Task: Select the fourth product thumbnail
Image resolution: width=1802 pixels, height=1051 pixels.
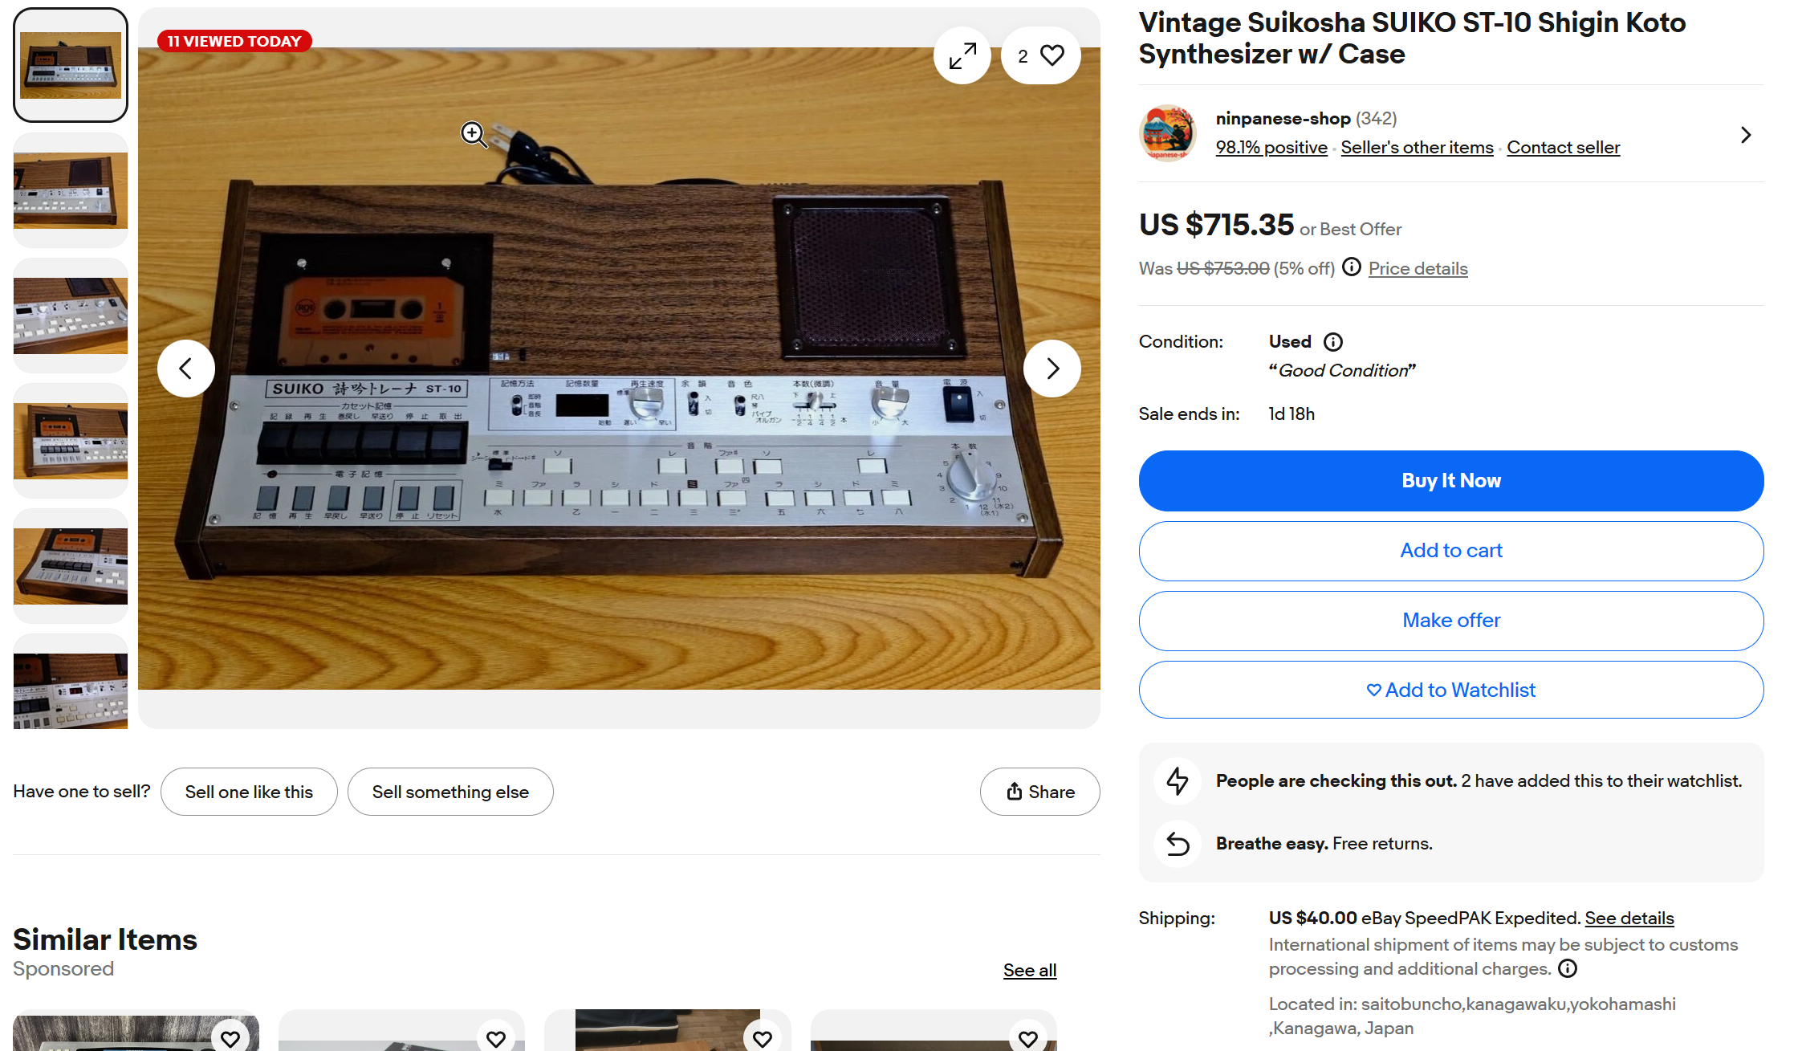Action: 71,441
